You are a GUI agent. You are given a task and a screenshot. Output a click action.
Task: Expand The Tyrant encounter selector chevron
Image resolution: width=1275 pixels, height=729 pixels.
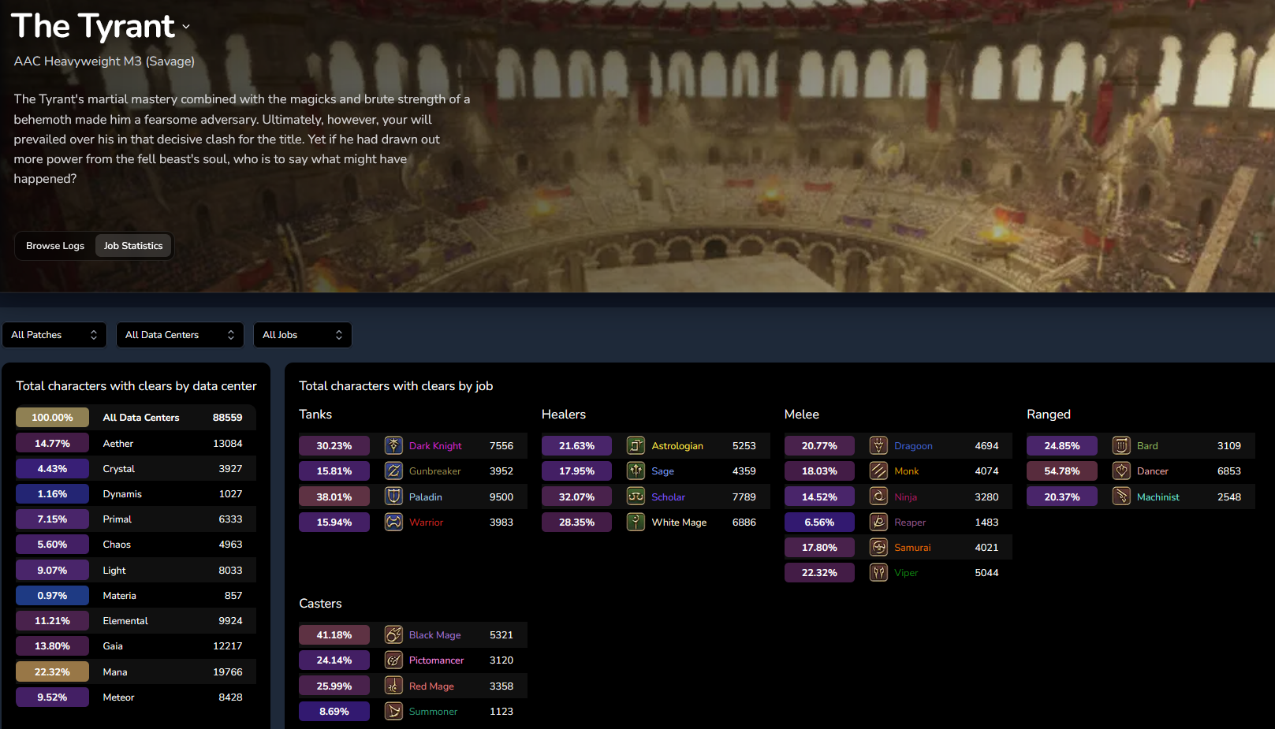(186, 27)
